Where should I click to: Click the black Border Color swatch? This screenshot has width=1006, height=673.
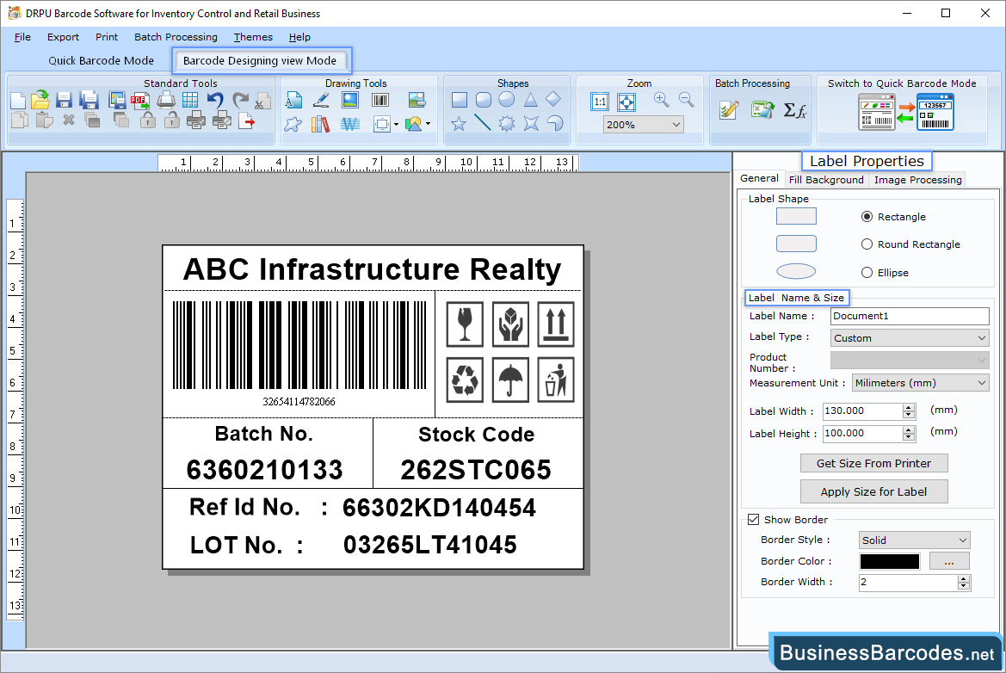(x=889, y=561)
